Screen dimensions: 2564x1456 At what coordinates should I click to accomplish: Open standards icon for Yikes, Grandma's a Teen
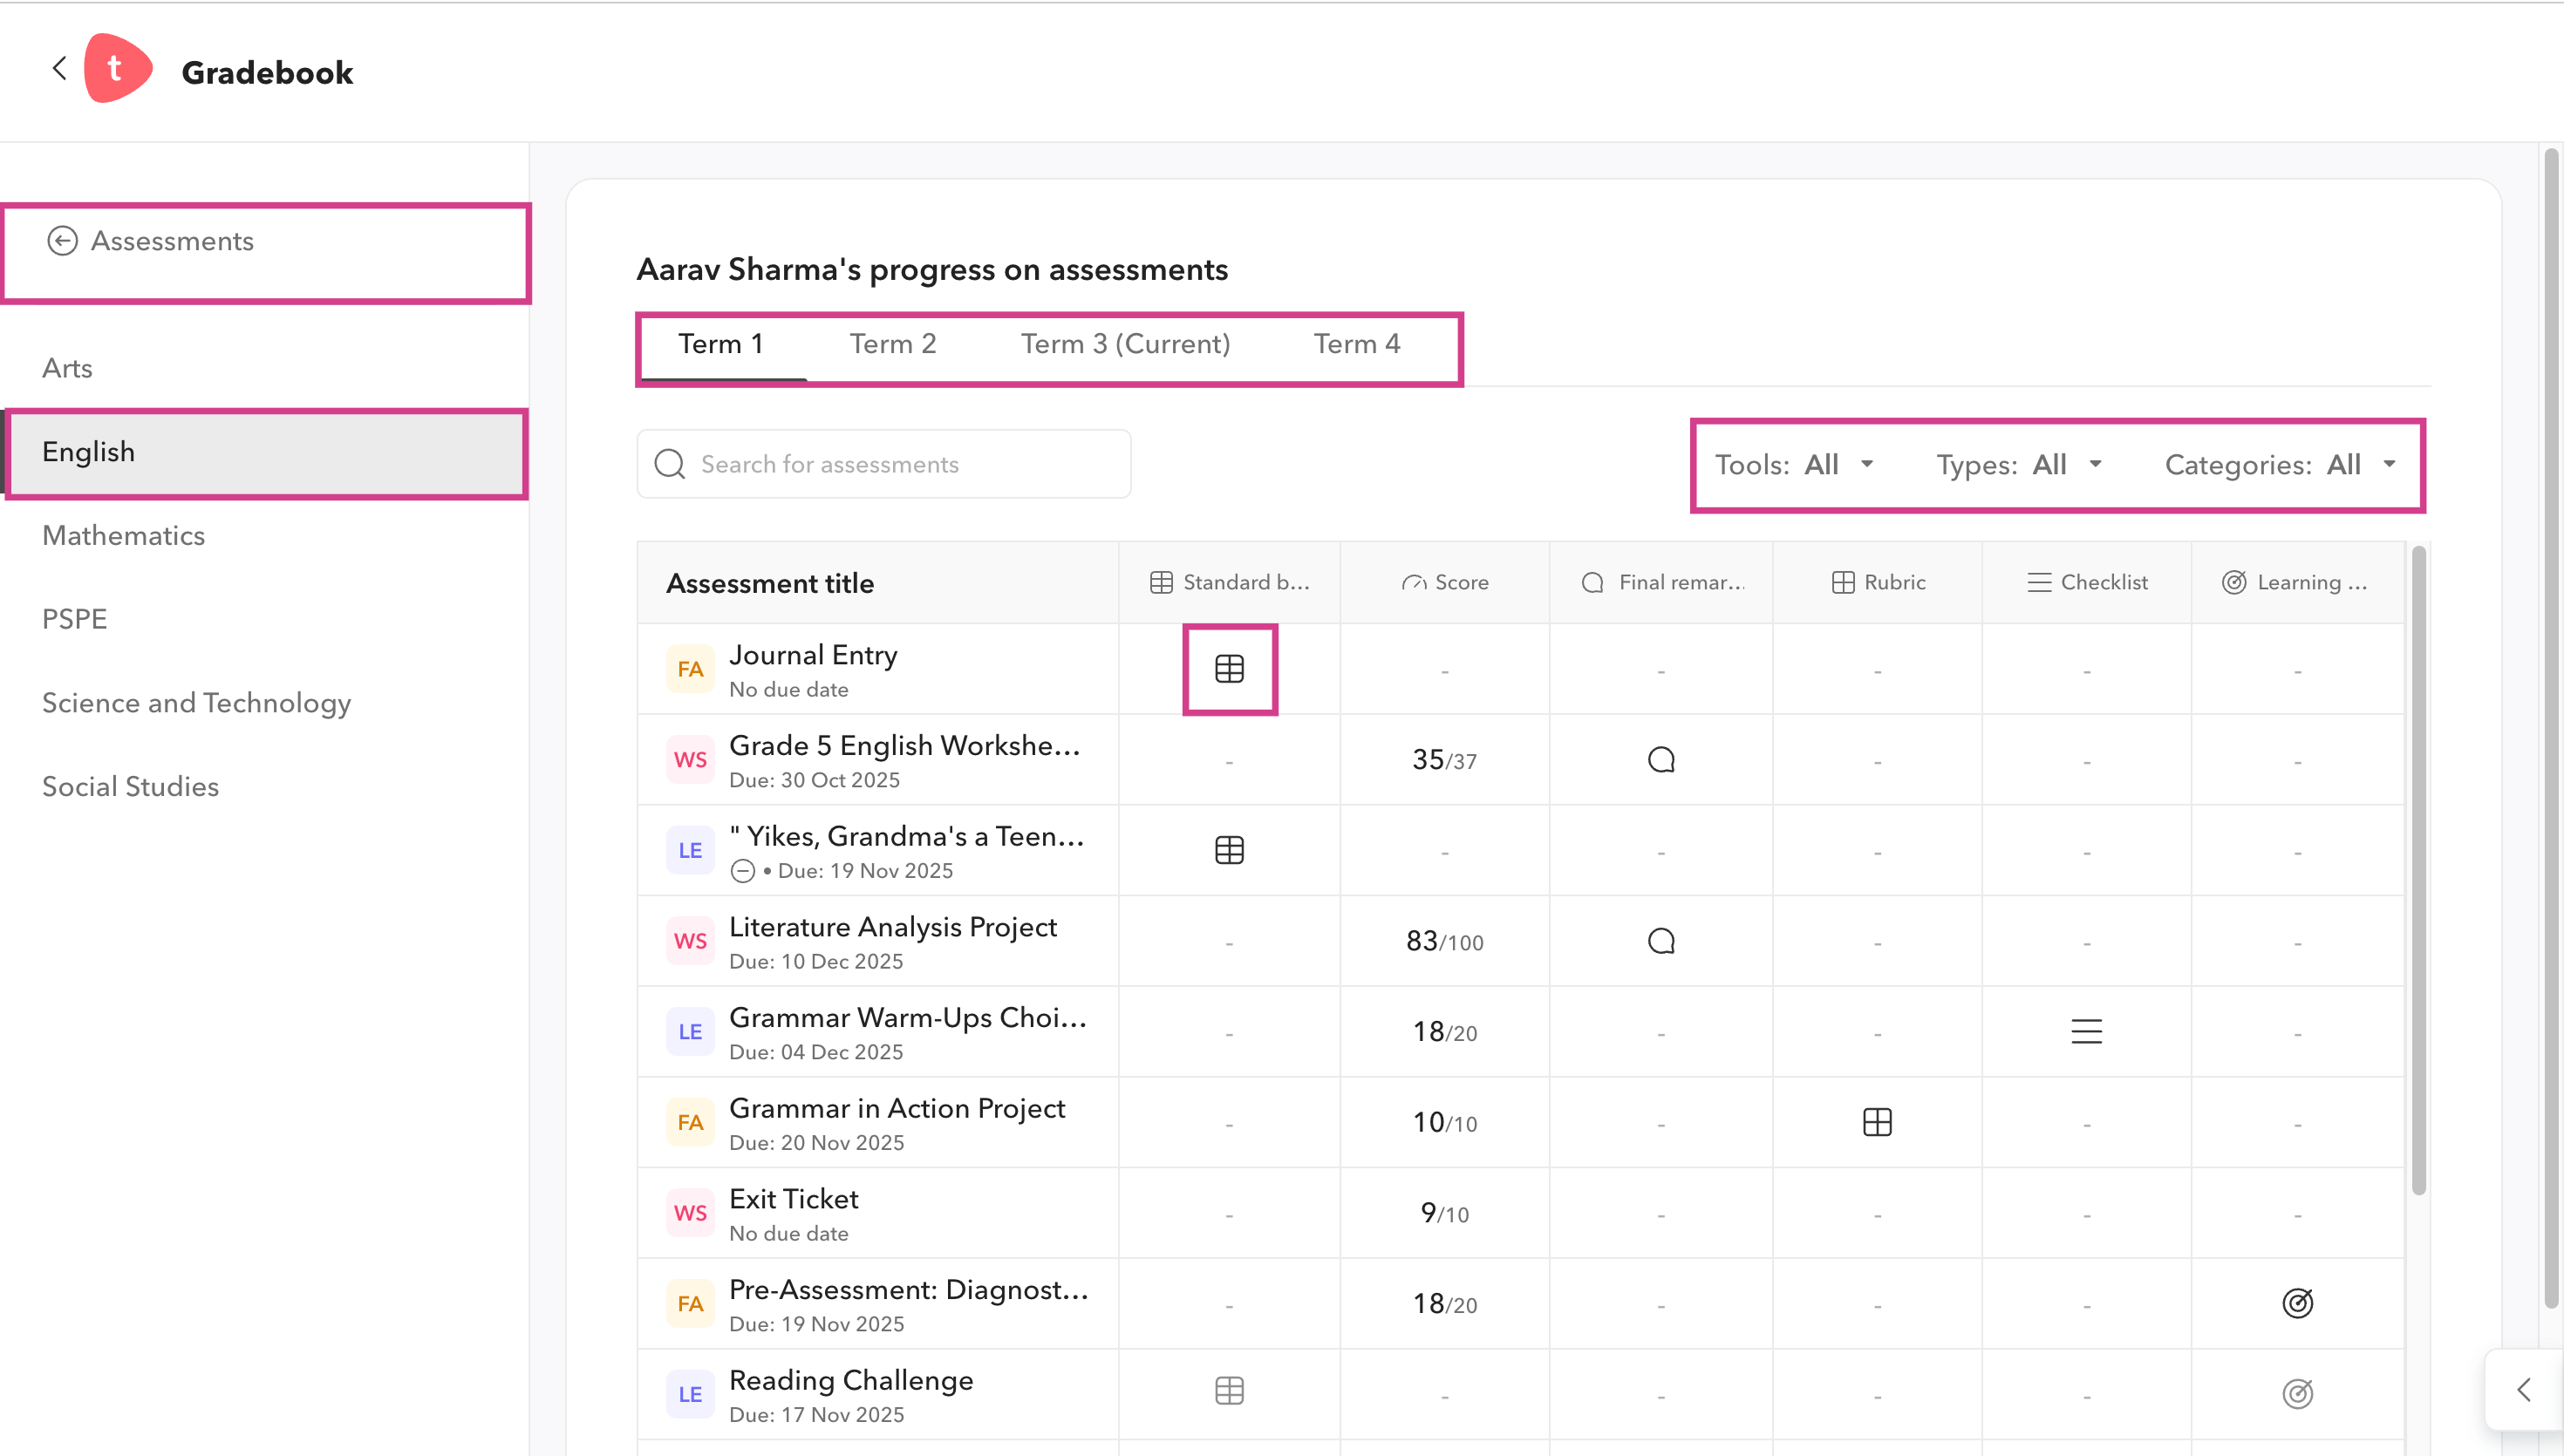tap(1229, 850)
